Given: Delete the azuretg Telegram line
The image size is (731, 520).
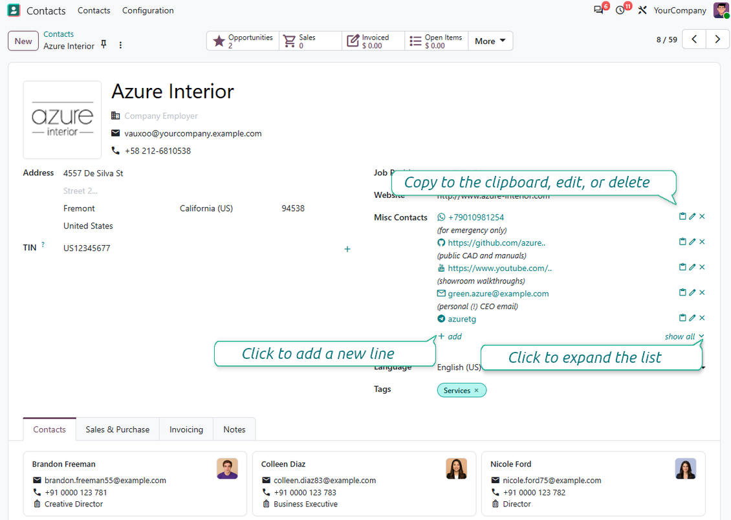Looking at the screenshot, I should [702, 318].
